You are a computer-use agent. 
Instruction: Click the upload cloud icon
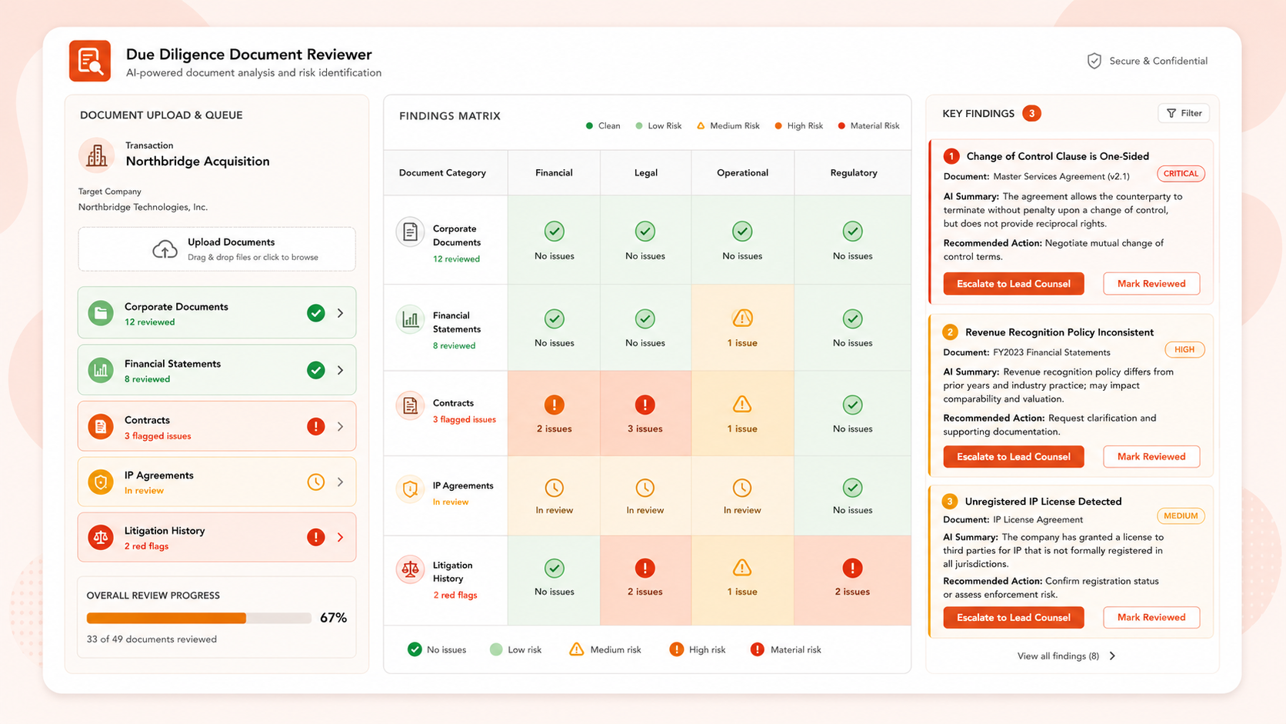click(x=165, y=249)
